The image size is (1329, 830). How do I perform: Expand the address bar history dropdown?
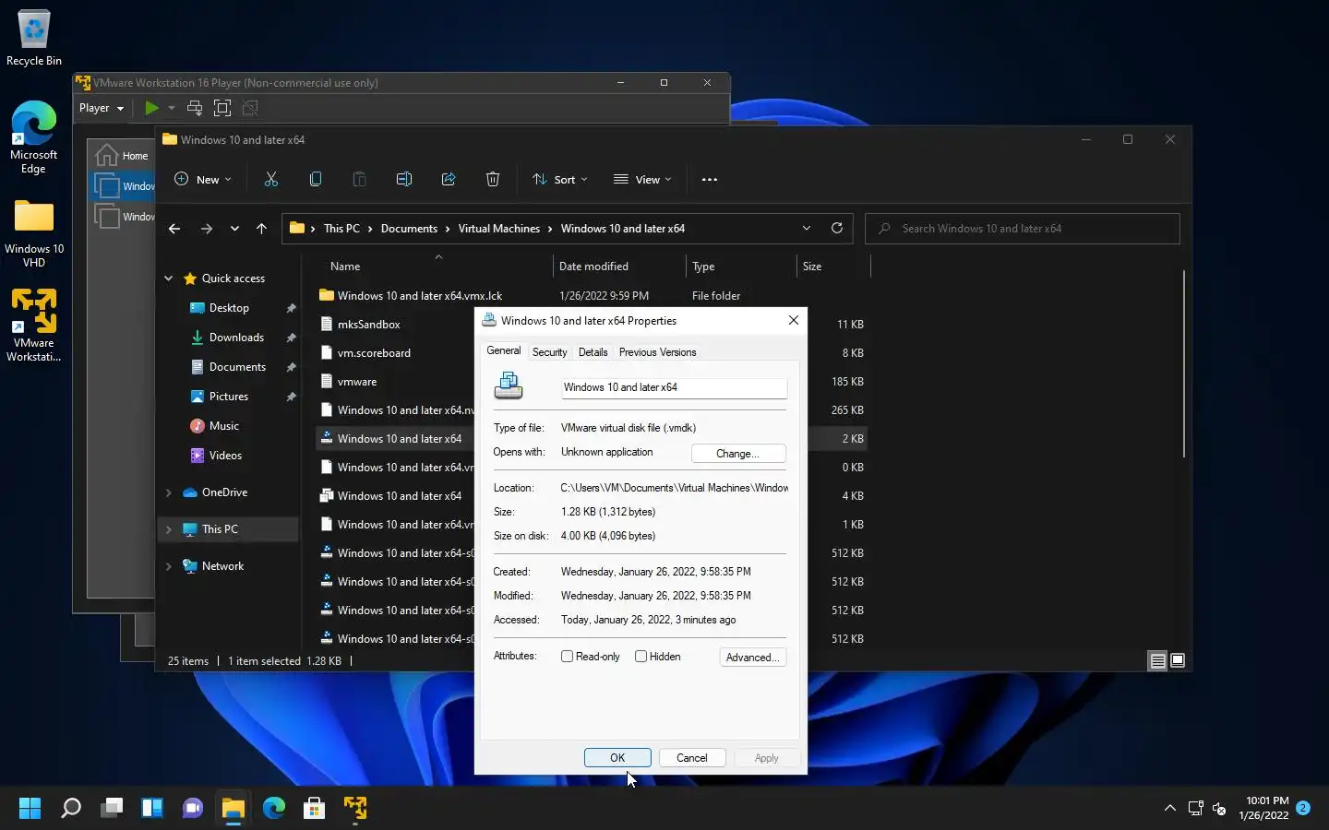tap(807, 228)
